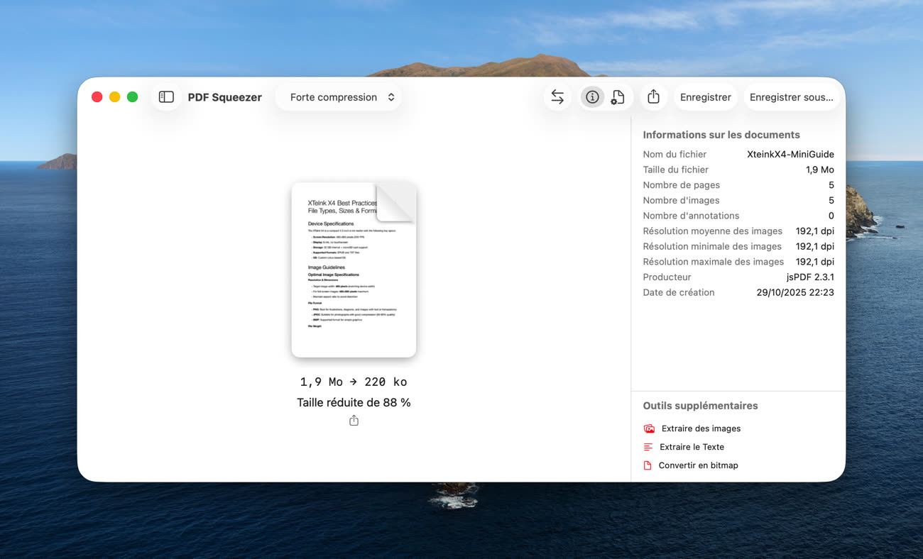Image resolution: width=923 pixels, height=559 pixels.
Task: Click the XteinkX4-MiniGuide file name value
Action: pos(790,154)
